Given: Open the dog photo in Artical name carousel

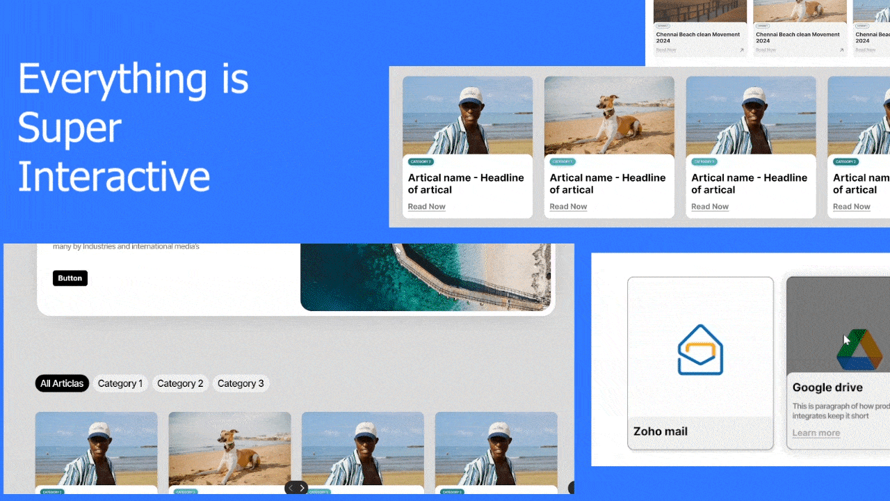Looking at the screenshot, I should click(609, 116).
